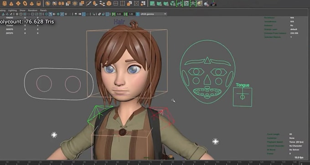Image resolution: width=310 pixels, height=165 pixels.
Task: Select the Tongue control box
Action: point(243,97)
